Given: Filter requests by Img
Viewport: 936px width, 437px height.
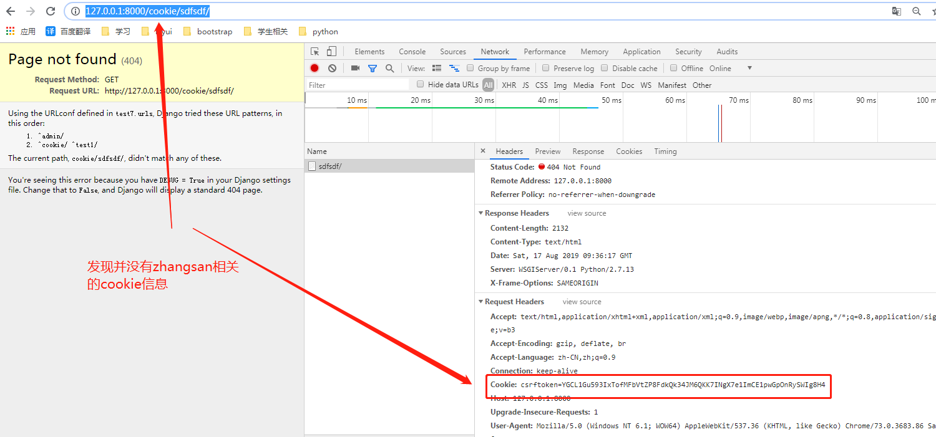Looking at the screenshot, I should coord(560,85).
